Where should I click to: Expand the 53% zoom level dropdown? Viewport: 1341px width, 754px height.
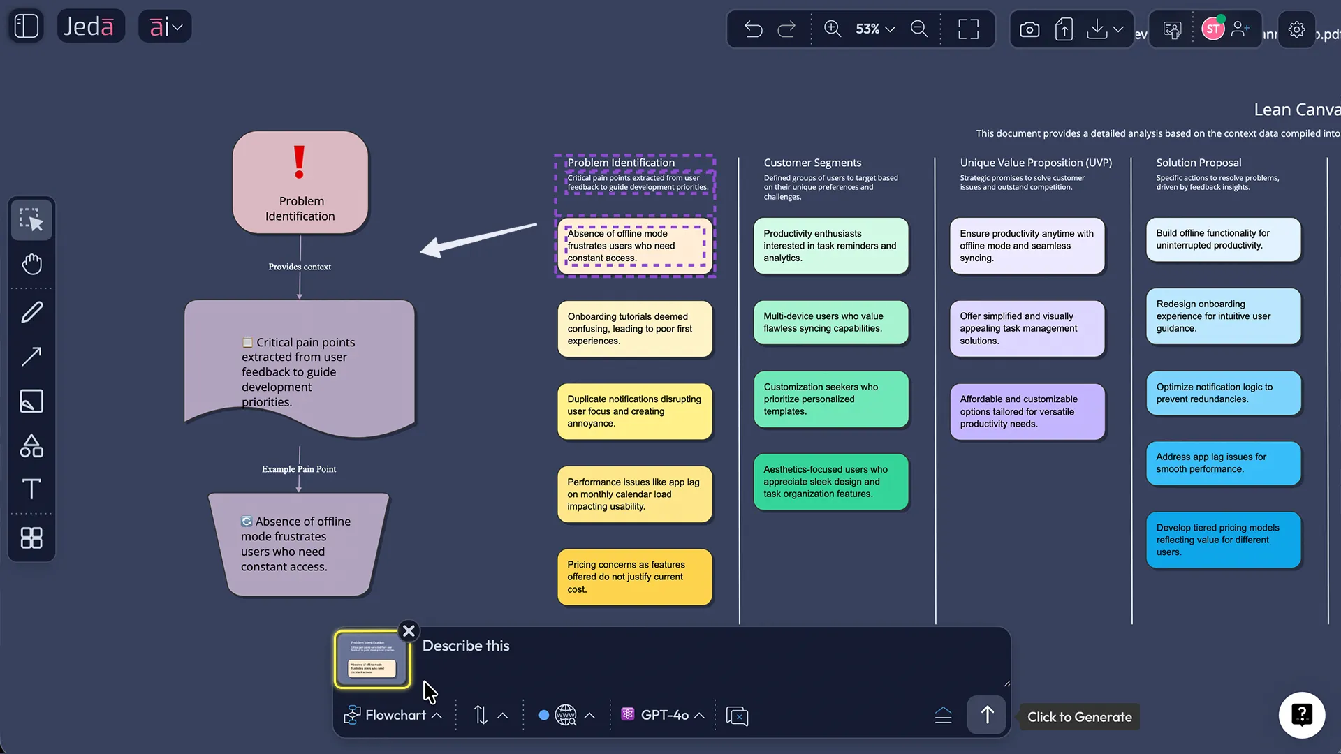874,29
